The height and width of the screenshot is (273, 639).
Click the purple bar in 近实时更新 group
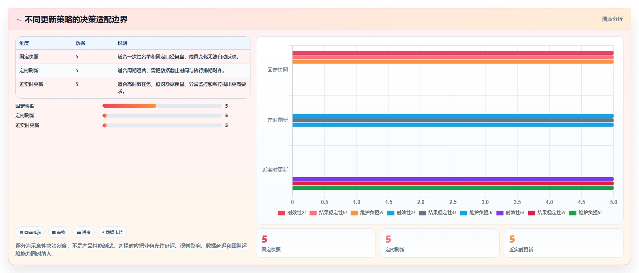click(x=453, y=179)
